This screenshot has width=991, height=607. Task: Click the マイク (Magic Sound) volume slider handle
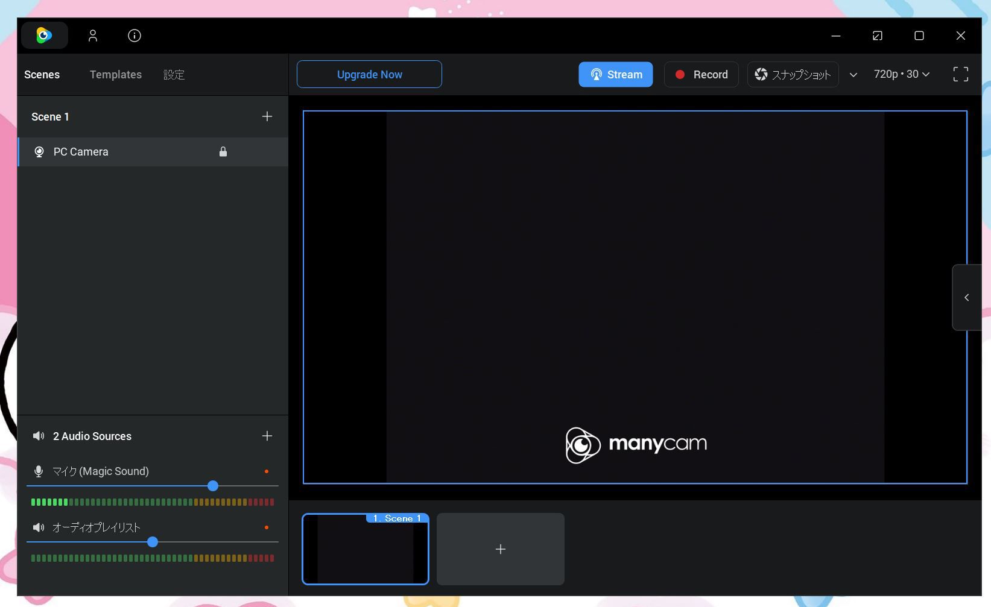pos(213,486)
